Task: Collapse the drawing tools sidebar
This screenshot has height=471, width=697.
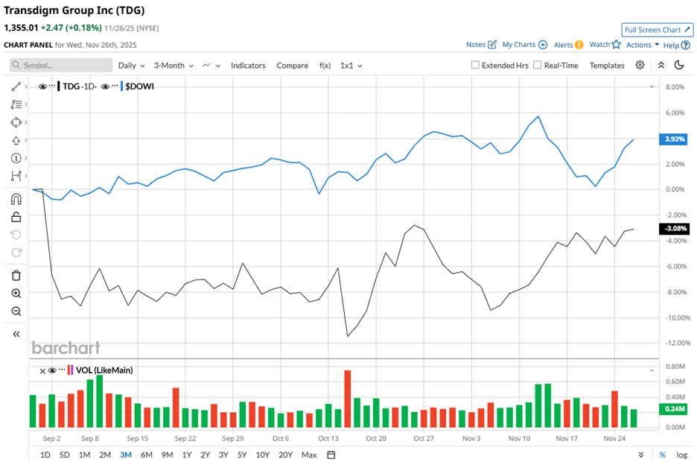Action: point(16,334)
